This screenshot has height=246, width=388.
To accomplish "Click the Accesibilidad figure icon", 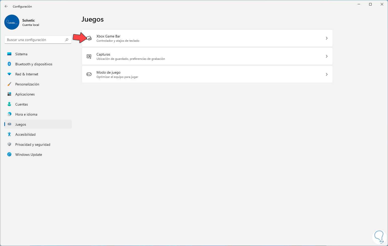I will pyautogui.click(x=9, y=134).
